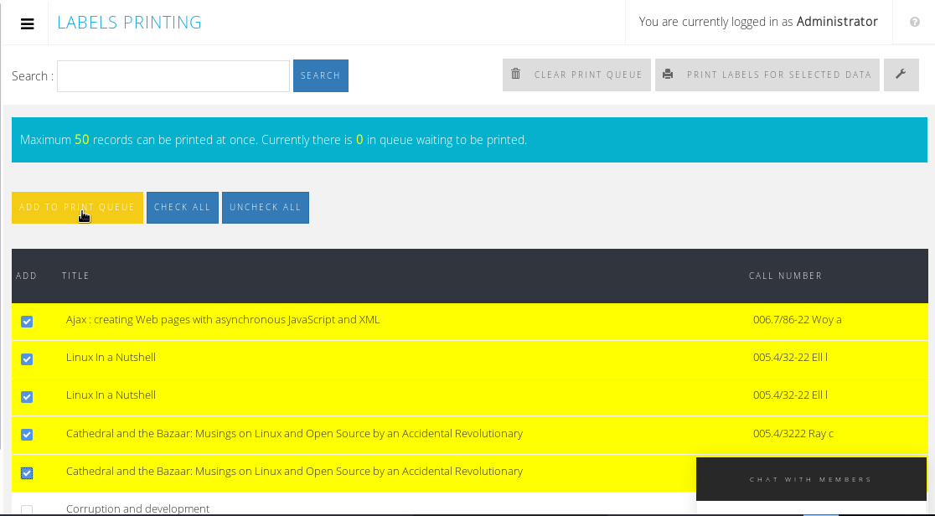
Task: Uncheck the second Linux In a Nutshell checkbox
Action: tap(27, 397)
